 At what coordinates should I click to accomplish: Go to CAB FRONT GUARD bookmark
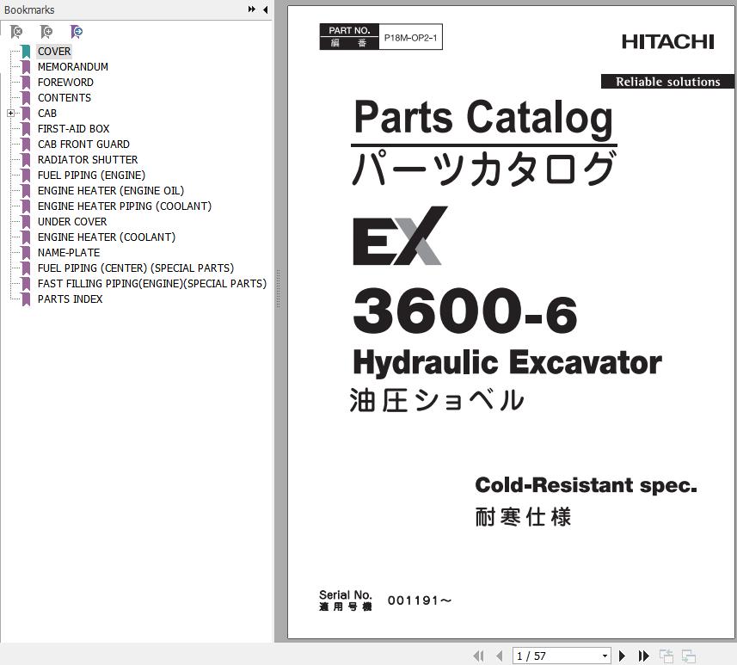83,145
